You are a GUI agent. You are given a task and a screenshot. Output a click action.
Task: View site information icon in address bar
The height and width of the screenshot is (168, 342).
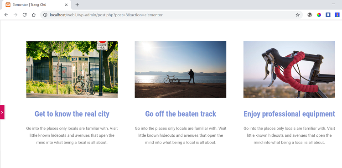(45, 15)
